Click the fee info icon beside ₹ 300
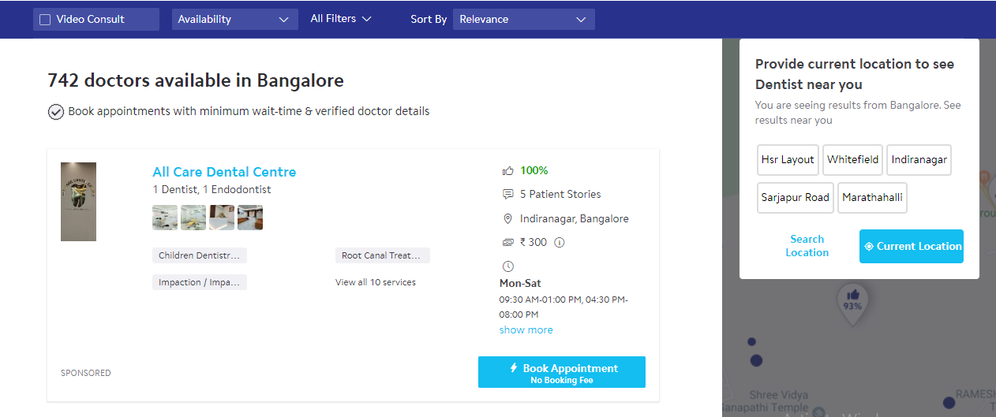 tap(560, 243)
